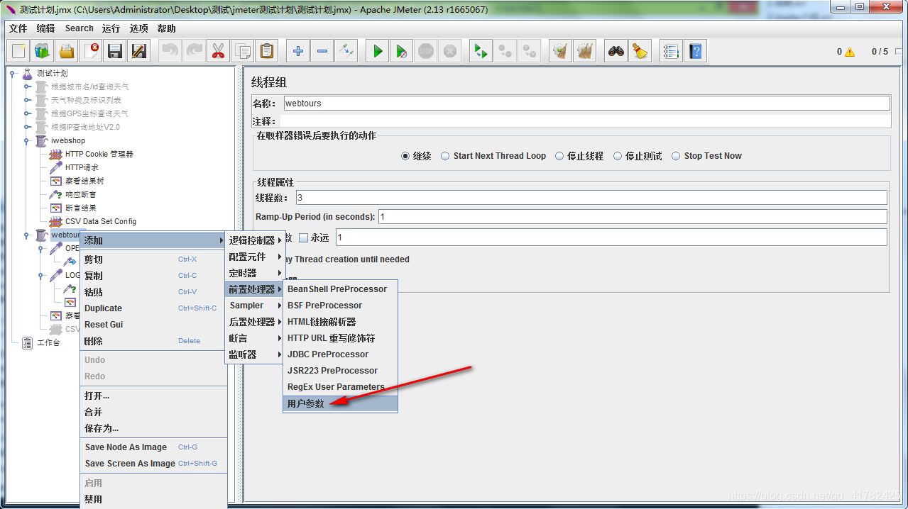
Task: Collapse the iwebshop tree node handle
Action: tap(27, 140)
